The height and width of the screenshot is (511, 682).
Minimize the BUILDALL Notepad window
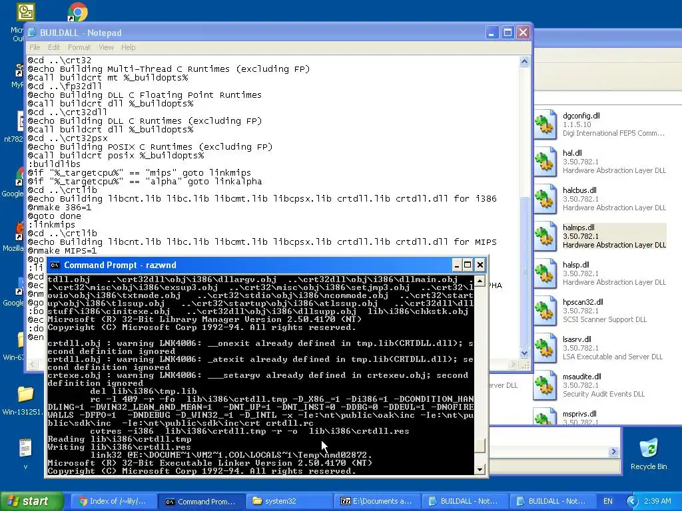(x=492, y=33)
